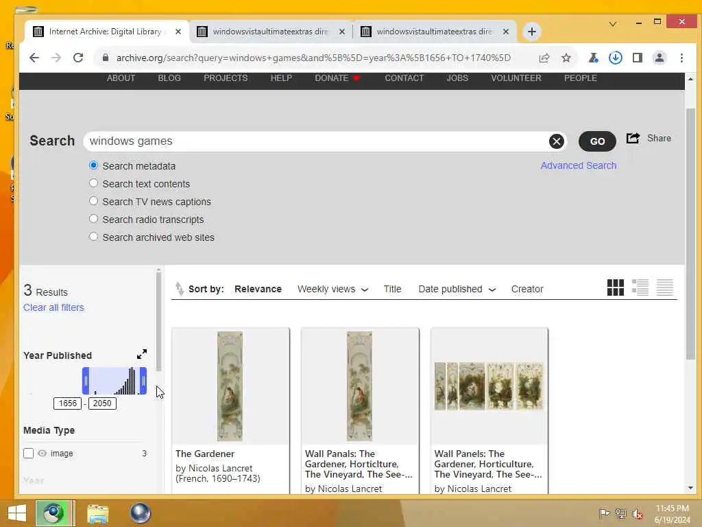This screenshot has width=702, height=527.
Task: Click the left year range slider handle
Action: 86,381
